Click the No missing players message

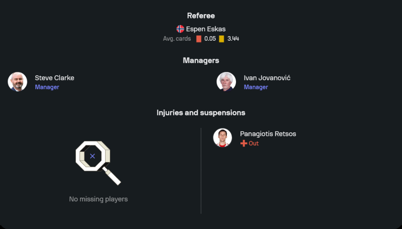click(x=98, y=199)
